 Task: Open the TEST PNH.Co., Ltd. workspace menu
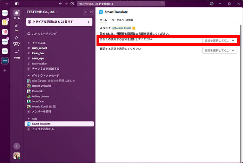click(x=42, y=12)
